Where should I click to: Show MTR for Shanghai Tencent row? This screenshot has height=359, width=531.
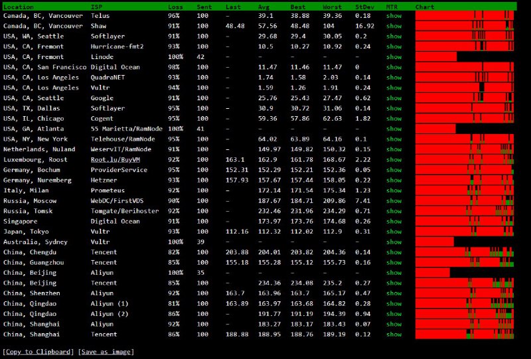tap(394, 334)
